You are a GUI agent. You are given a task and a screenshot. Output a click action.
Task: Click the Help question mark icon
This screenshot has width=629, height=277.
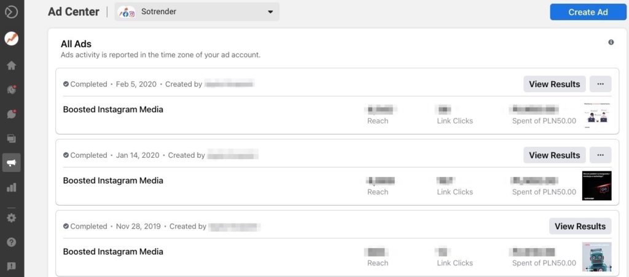pyautogui.click(x=11, y=242)
